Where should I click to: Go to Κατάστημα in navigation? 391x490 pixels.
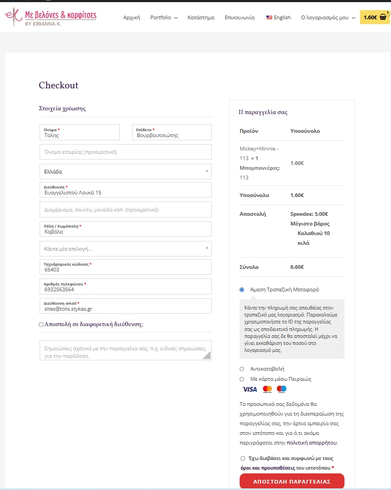coord(201,18)
